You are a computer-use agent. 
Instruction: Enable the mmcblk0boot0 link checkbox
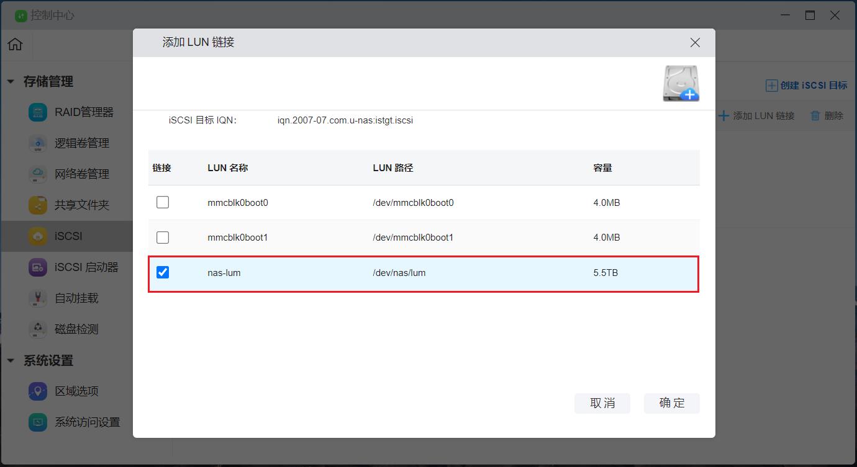pyautogui.click(x=163, y=202)
